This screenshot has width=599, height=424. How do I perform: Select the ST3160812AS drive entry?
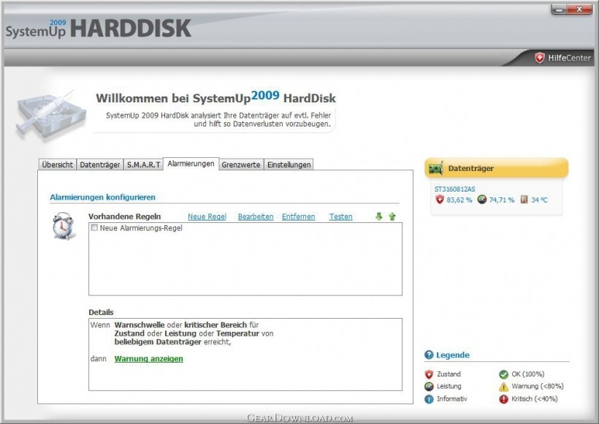coord(454,189)
